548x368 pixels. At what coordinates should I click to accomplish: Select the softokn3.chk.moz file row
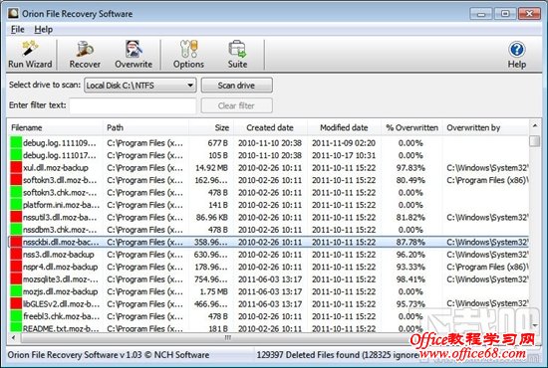pos(268,193)
